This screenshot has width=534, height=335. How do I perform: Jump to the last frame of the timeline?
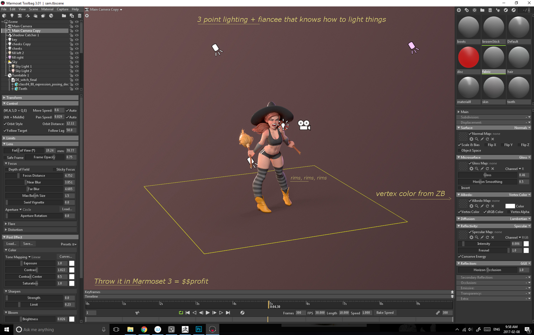(228, 313)
